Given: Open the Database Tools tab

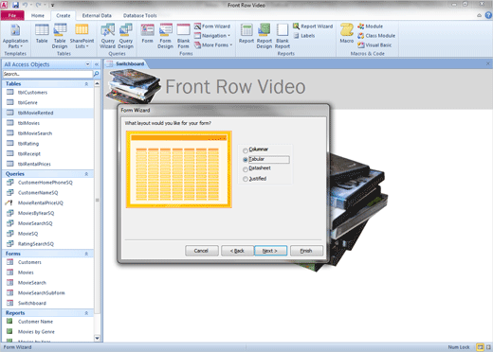Looking at the screenshot, I should click(x=139, y=15).
